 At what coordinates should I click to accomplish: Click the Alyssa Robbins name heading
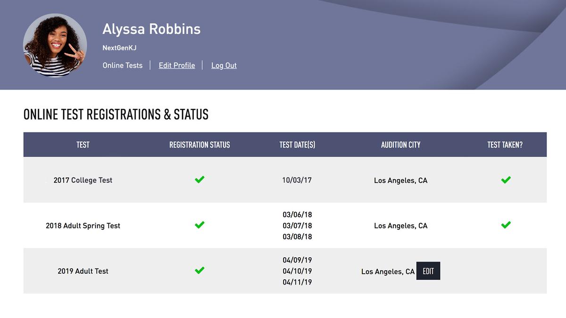[151, 29]
